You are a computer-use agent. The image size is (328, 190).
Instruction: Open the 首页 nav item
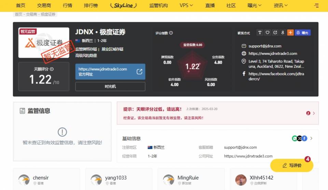(20, 5)
